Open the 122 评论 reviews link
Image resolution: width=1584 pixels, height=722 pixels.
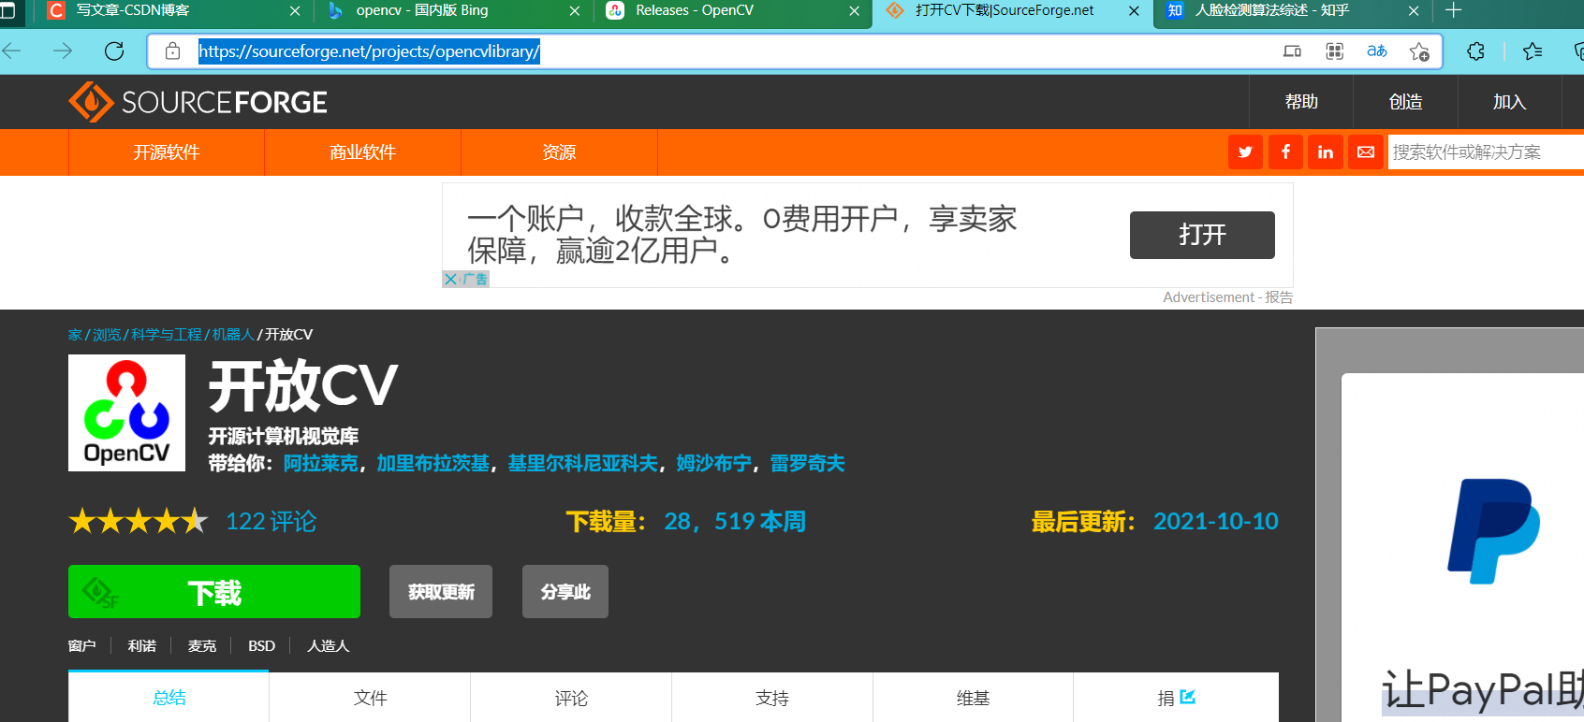271,522
